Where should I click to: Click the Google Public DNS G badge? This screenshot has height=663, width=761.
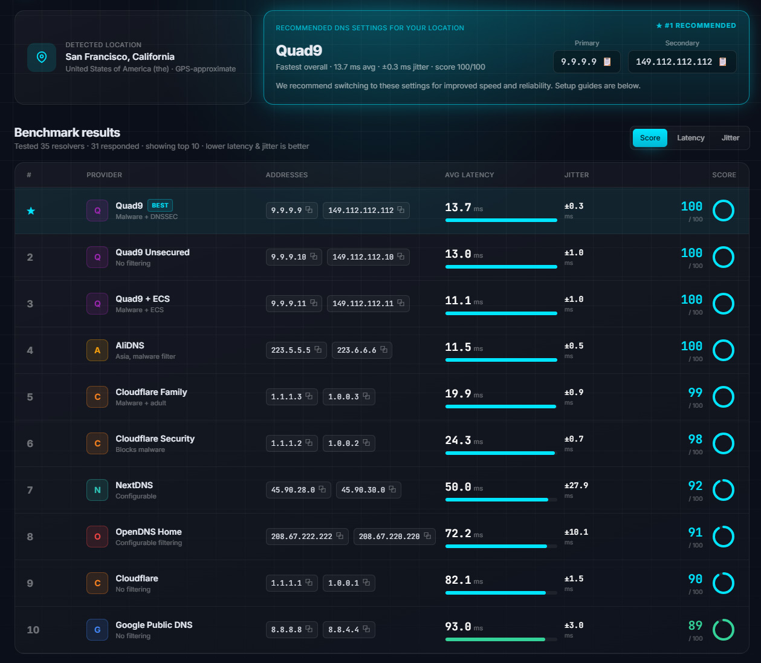(97, 630)
